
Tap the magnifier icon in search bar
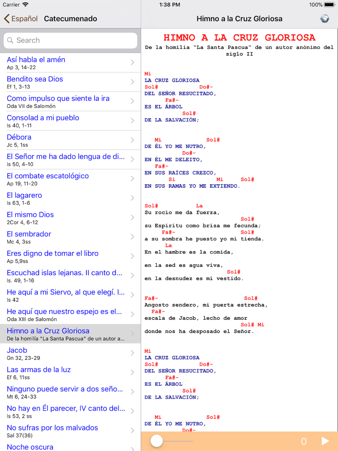10,40
